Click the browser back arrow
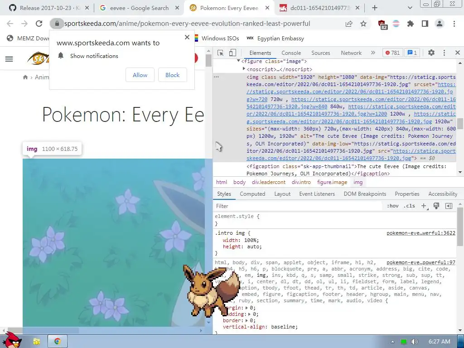The height and width of the screenshot is (348, 464). coord(10,24)
